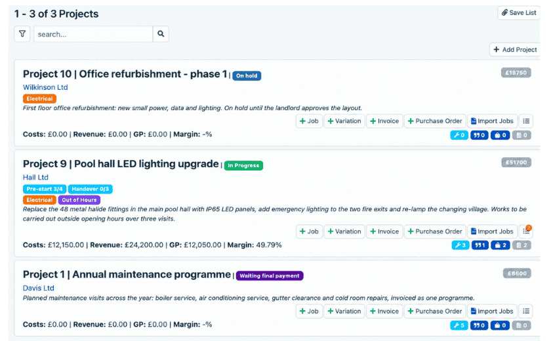Click the Costs: £12,150.00 figure
The height and width of the screenshot is (341, 551).
pyautogui.click(x=53, y=245)
